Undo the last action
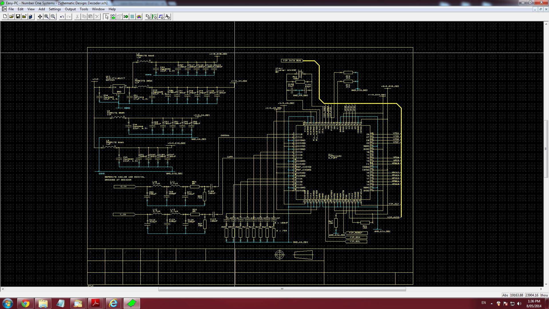The height and width of the screenshot is (309, 549). pyautogui.click(x=62, y=17)
